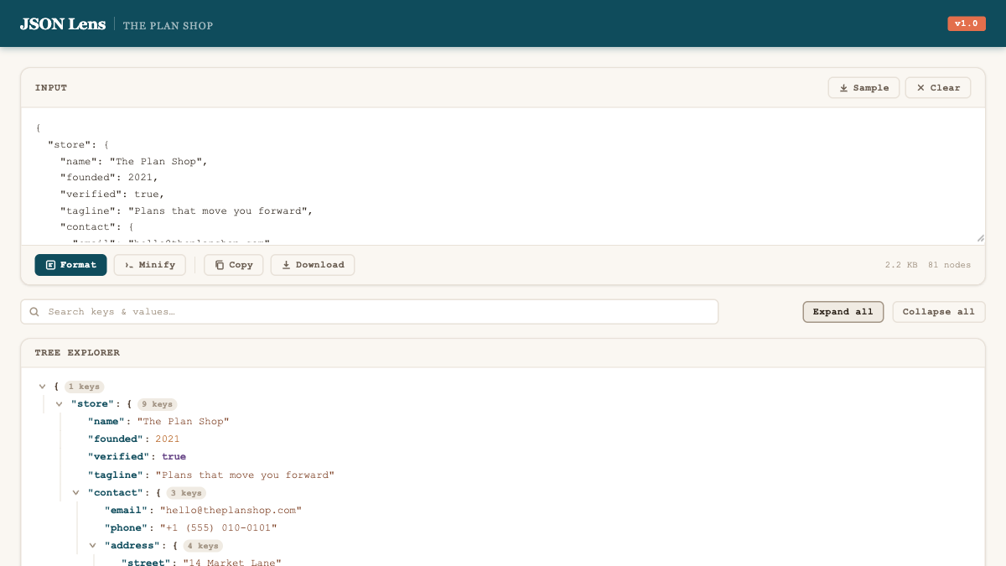Click the v1.0 version badge
Image resolution: width=1006 pixels, height=566 pixels.
(x=967, y=23)
